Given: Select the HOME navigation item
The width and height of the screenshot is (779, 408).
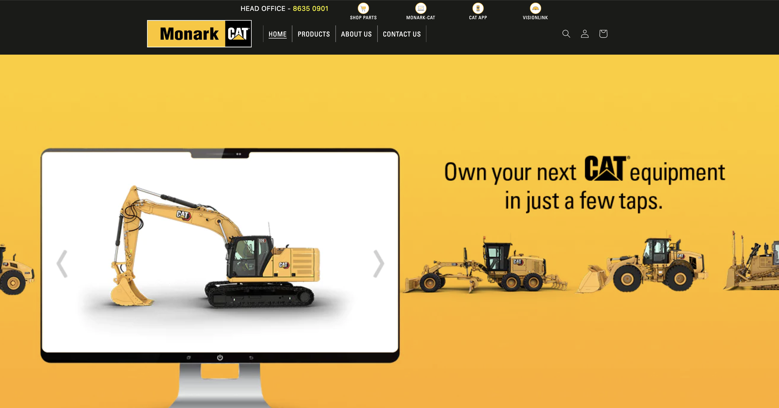Looking at the screenshot, I should click(277, 34).
